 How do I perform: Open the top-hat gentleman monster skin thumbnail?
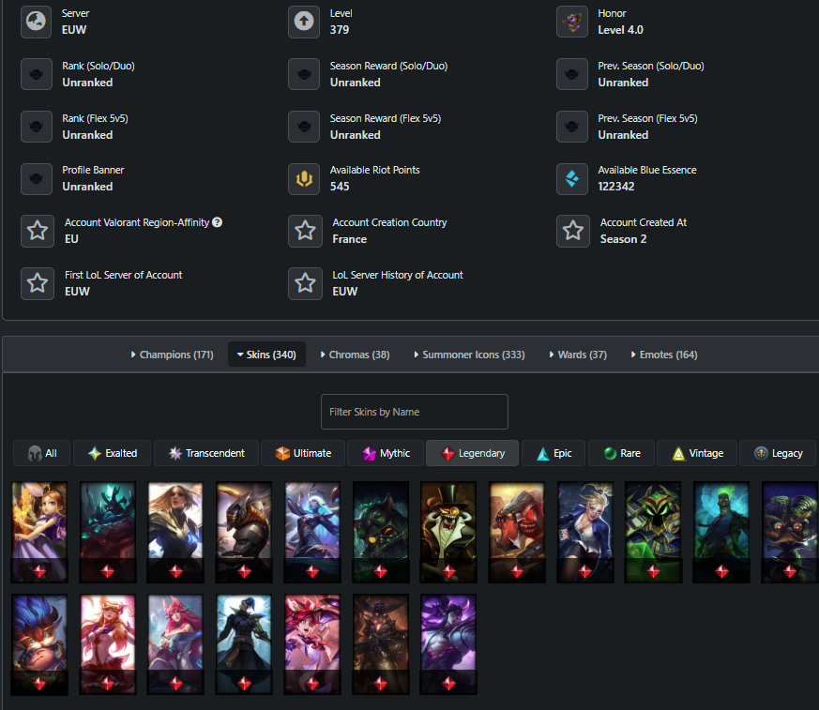point(448,532)
